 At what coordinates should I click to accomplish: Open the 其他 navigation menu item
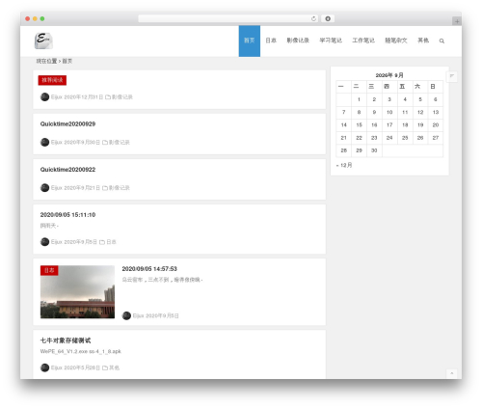tap(423, 41)
